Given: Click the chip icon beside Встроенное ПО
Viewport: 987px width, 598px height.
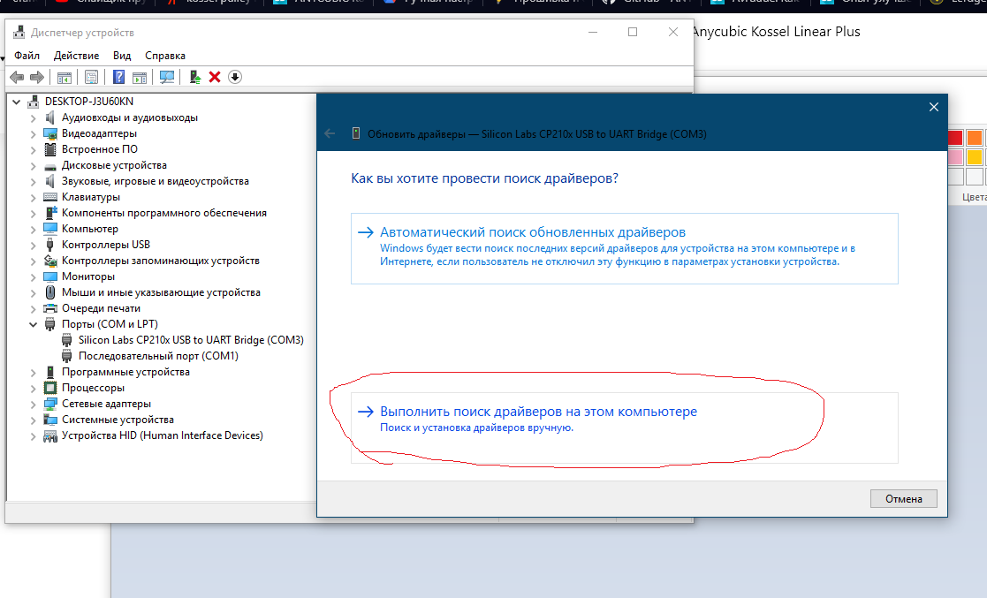Looking at the screenshot, I should 50,149.
